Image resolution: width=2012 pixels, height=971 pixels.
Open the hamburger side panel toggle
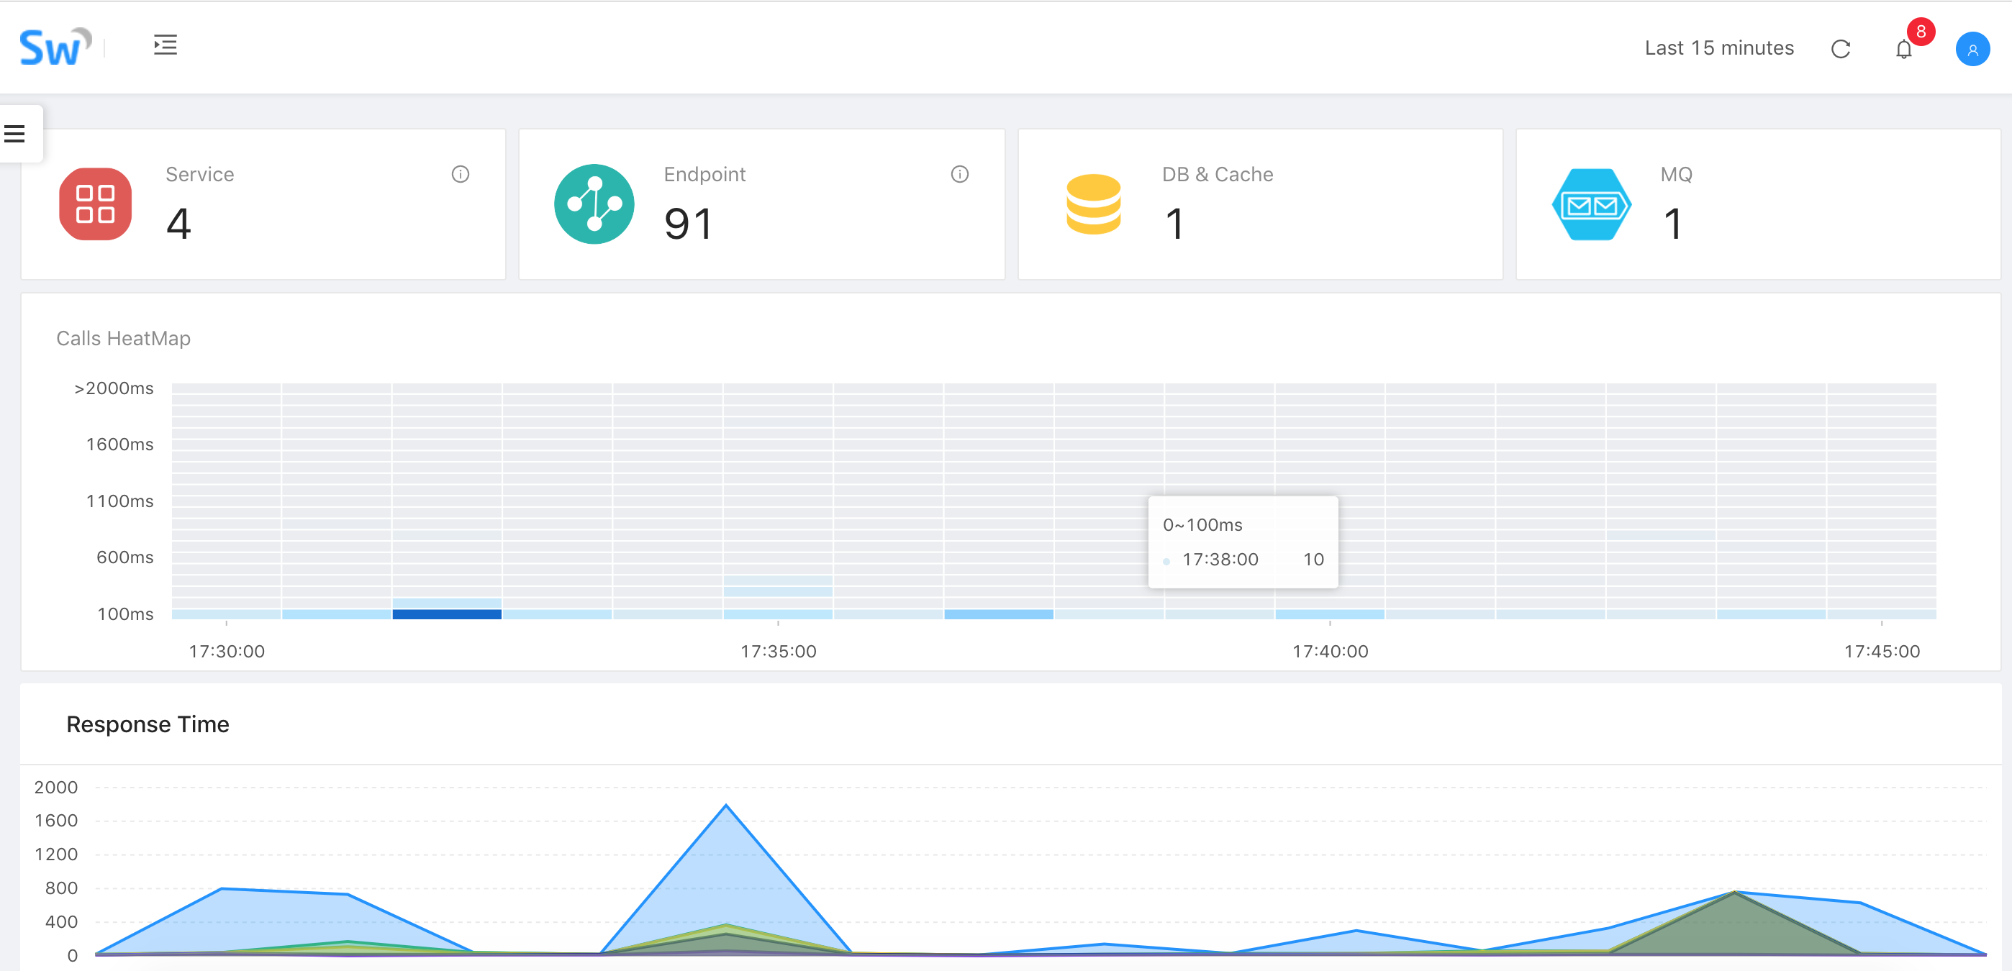16,135
